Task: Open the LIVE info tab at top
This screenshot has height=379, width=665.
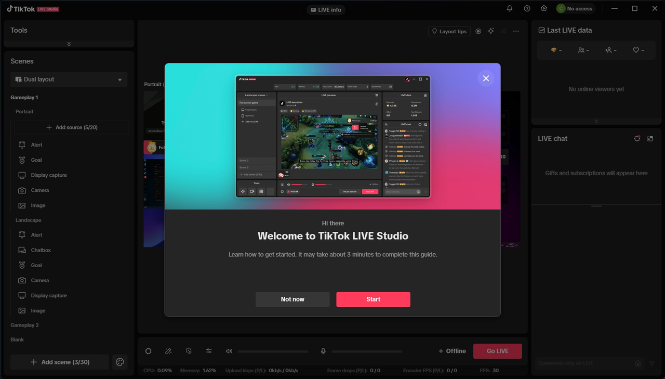Action: 326,10
